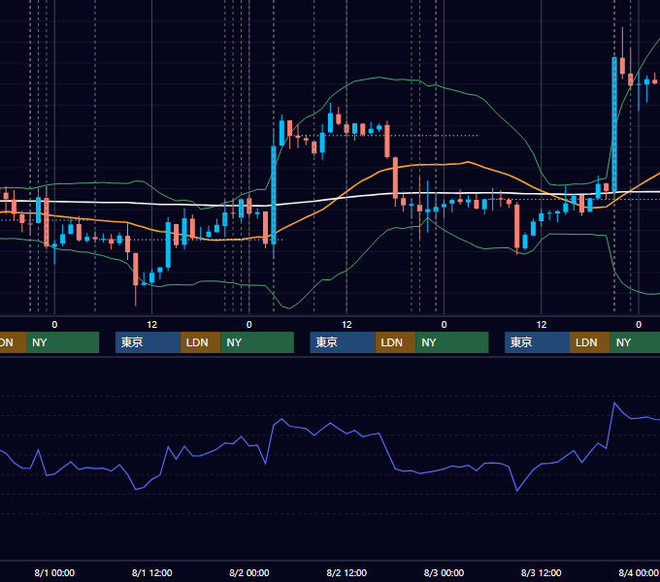Click the 8/3 12:00 date label
Viewport: 660px width, 582px height.
coord(542,572)
